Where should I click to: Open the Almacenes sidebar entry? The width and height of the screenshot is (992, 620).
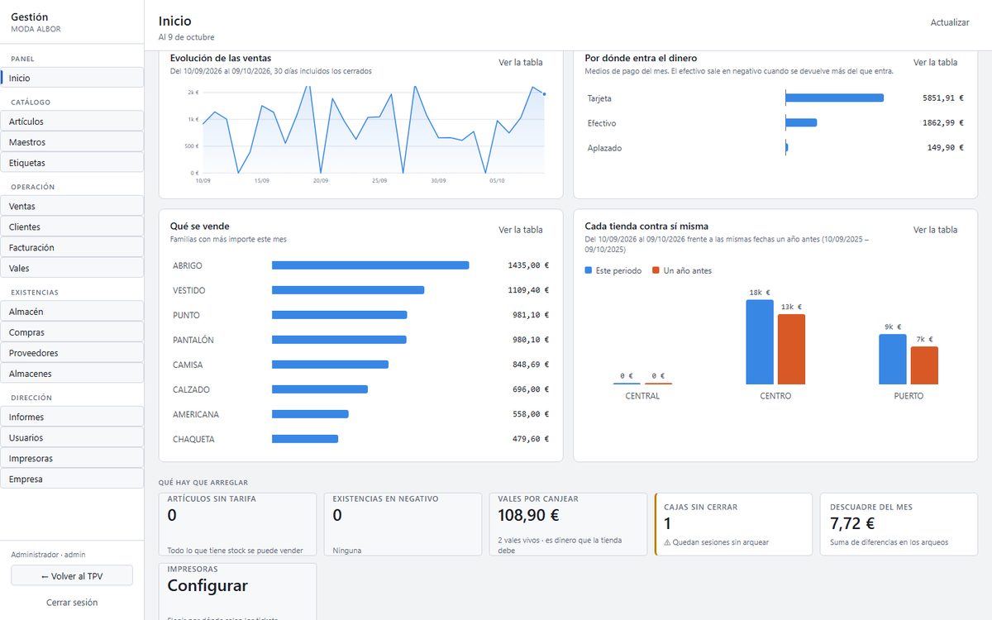[x=72, y=374]
